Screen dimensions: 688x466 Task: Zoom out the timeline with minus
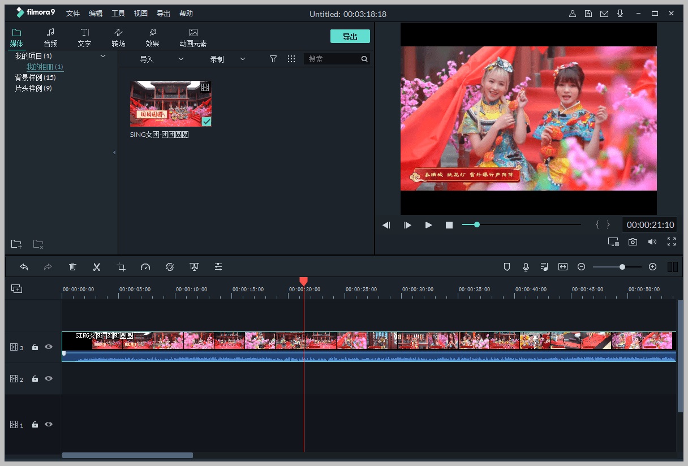(581, 267)
